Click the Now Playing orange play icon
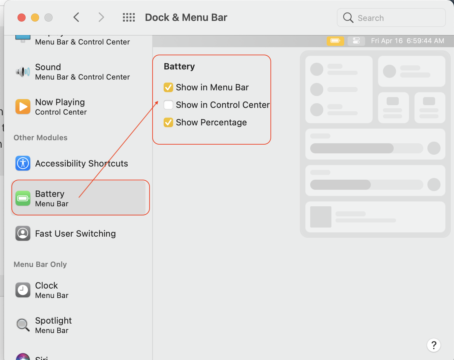 pyautogui.click(x=23, y=107)
